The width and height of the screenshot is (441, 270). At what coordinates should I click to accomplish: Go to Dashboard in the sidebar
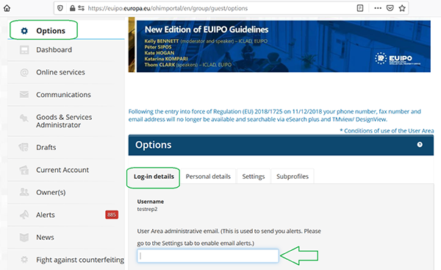coord(54,50)
